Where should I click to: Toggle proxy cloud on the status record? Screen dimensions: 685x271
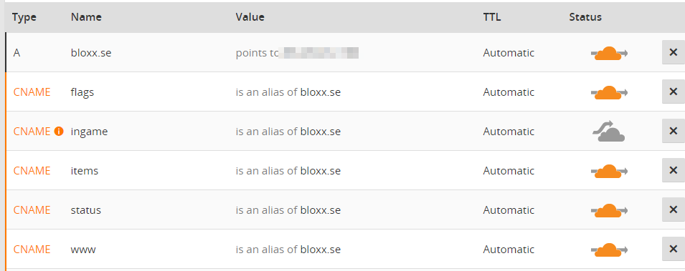[609, 210]
